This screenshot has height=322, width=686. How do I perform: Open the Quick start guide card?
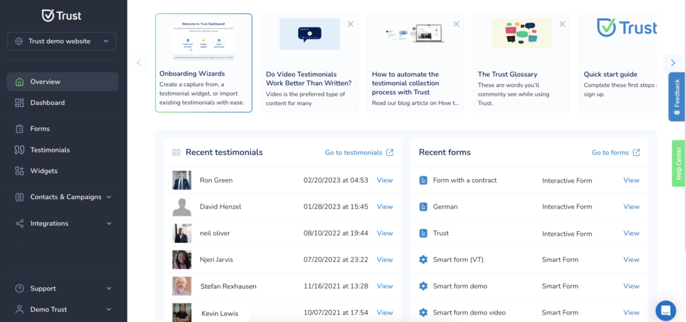click(x=618, y=63)
